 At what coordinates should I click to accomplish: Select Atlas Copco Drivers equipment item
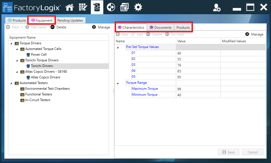tap(46, 77)
